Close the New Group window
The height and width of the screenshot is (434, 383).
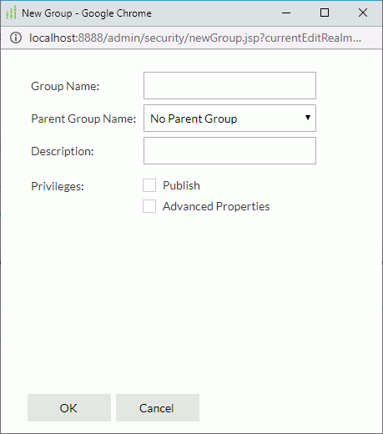click(363, 13)
